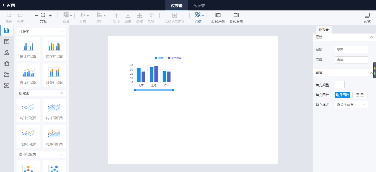Image resolution: width=376 pixels, height=172 pixels.
Task: Zoom in with the plus icon
Action: click(x=50, y=15)
